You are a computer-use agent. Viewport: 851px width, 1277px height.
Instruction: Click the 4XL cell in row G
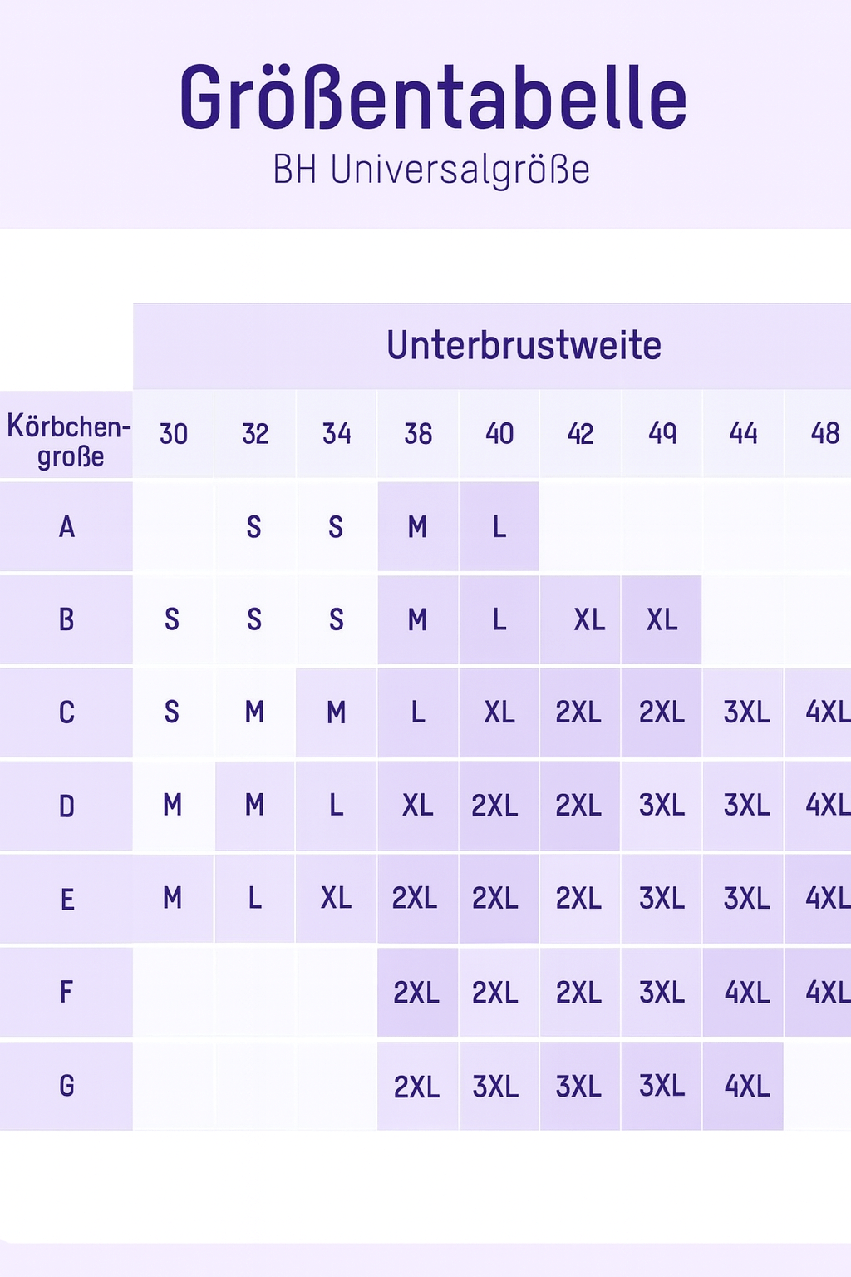(746, 1086)
